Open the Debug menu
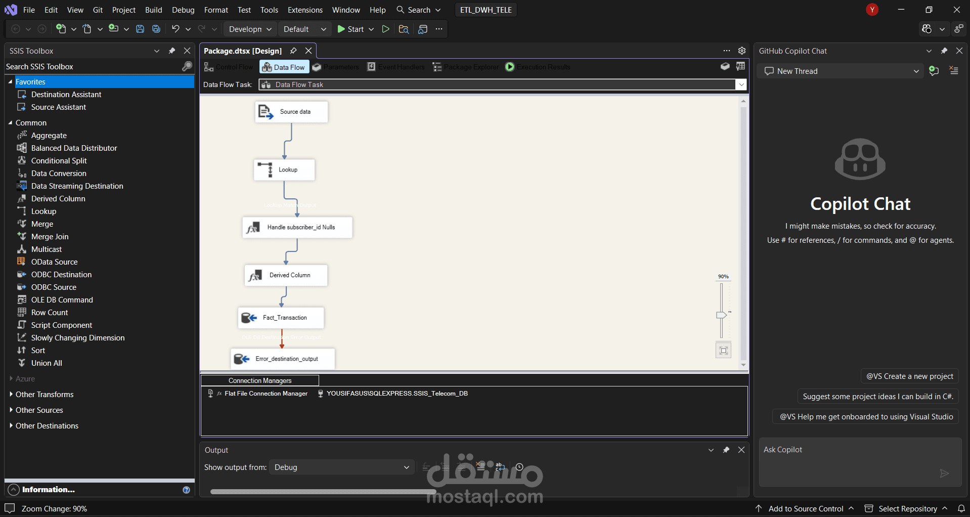970x517 pixels. 183,10
